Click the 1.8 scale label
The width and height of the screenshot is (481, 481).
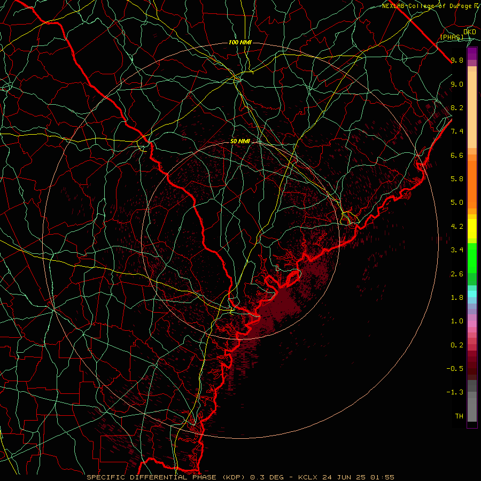tap(457, 298)
